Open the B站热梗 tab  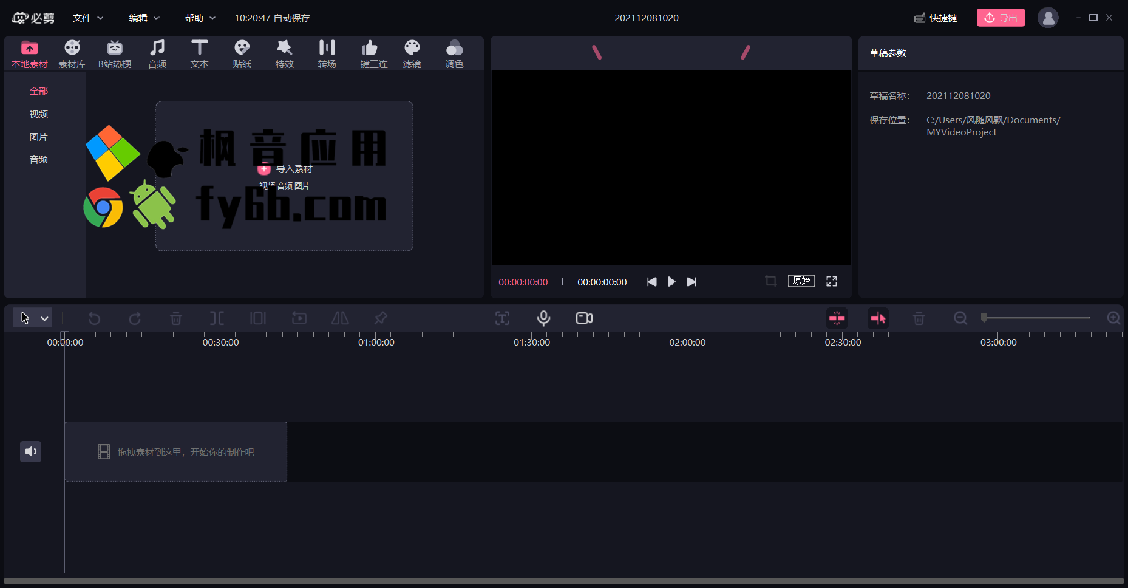(115, 54)
